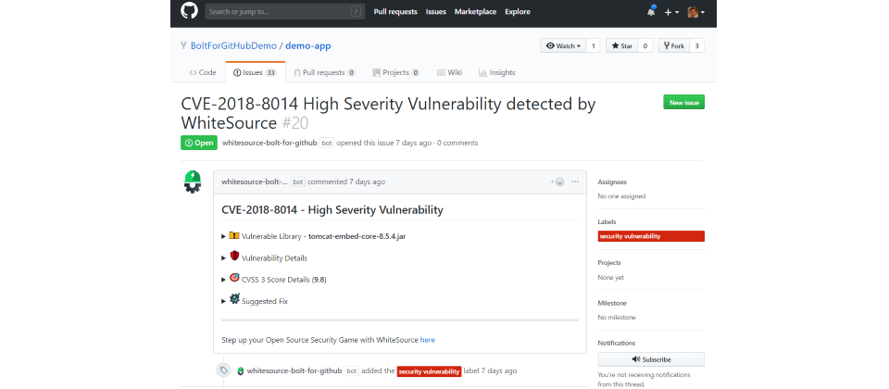
Task: Click the target icon beside CVSS 3 Score
Action: pos(234,278)
